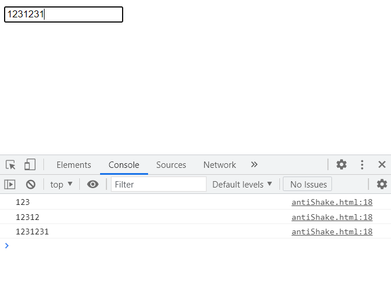Viewport: 391px width, 290px height.
Task: Click the No Issues button
Action: point(308,185)
